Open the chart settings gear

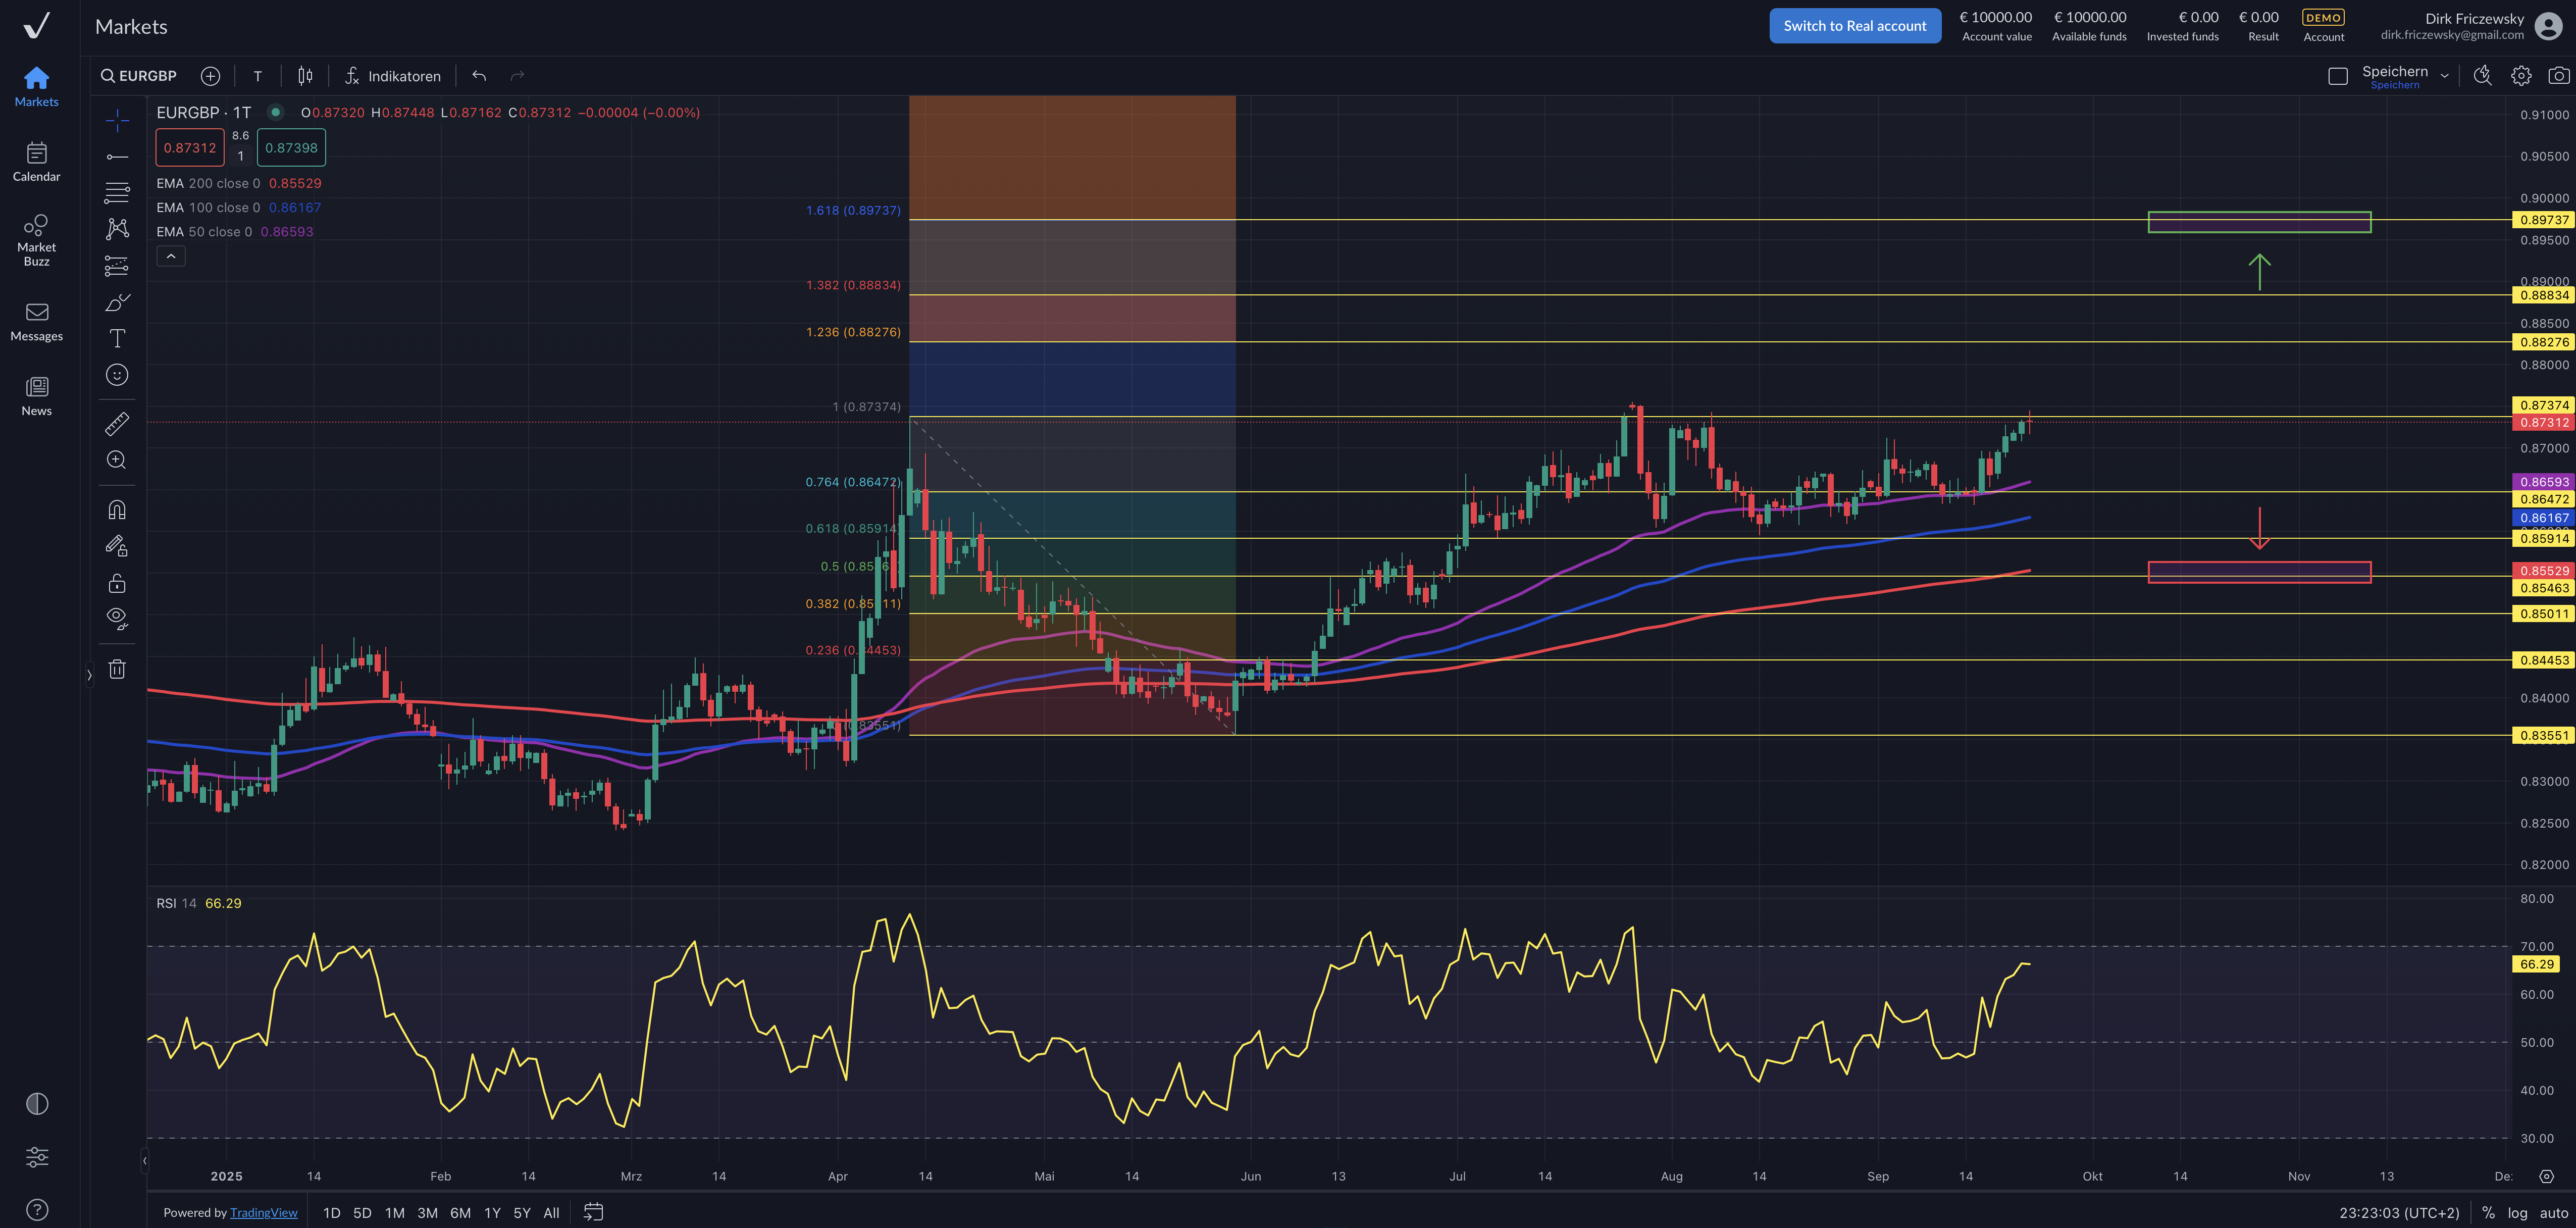pyautogui.click(x=2521, y=75)
